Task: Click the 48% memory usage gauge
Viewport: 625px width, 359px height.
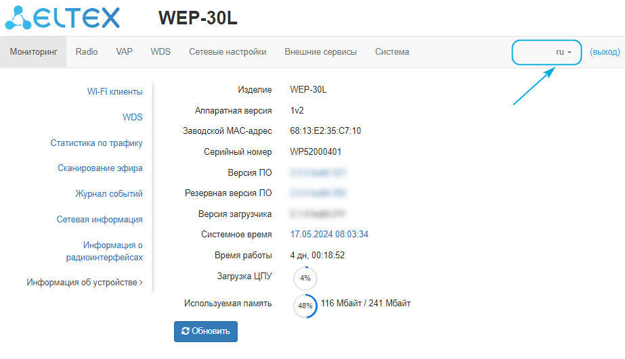Action: tap(305, 306)
